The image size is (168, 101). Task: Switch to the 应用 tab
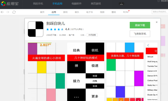pyautogui.click(x=54, y=12)
